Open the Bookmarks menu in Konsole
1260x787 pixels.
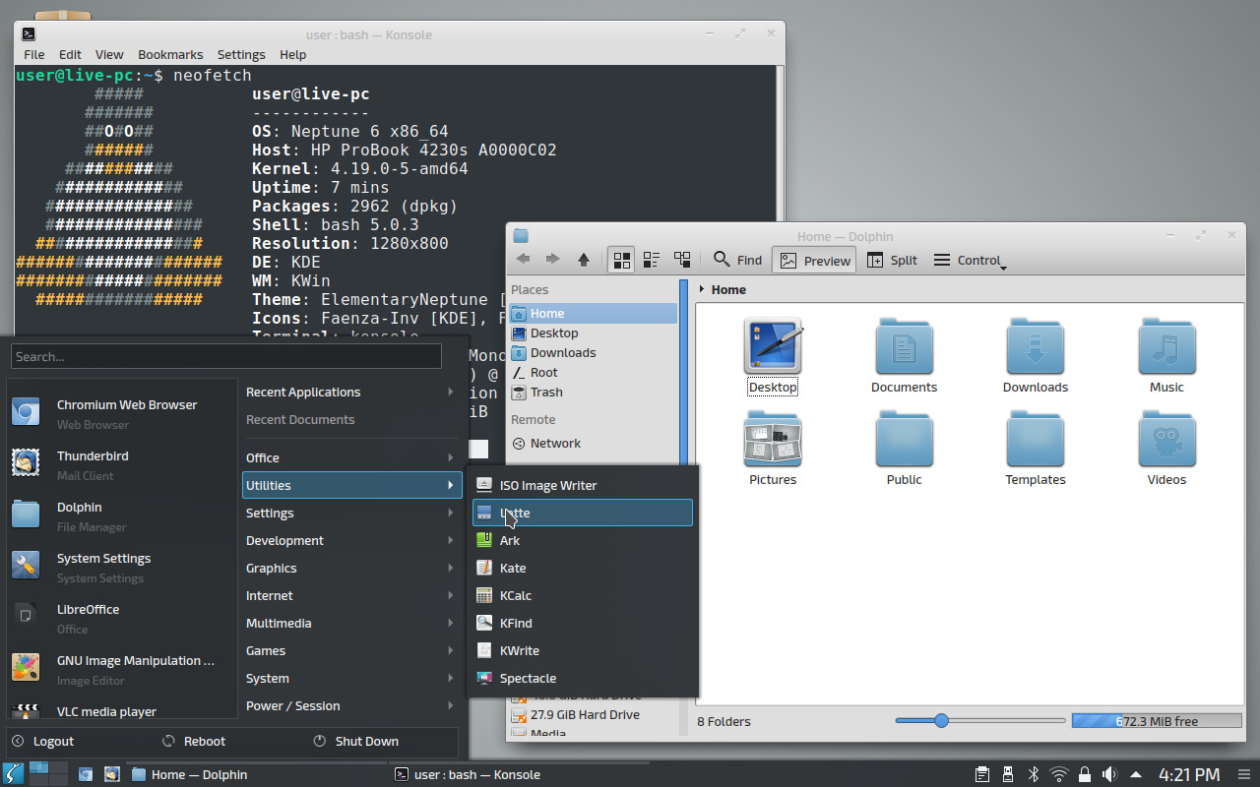170,54
